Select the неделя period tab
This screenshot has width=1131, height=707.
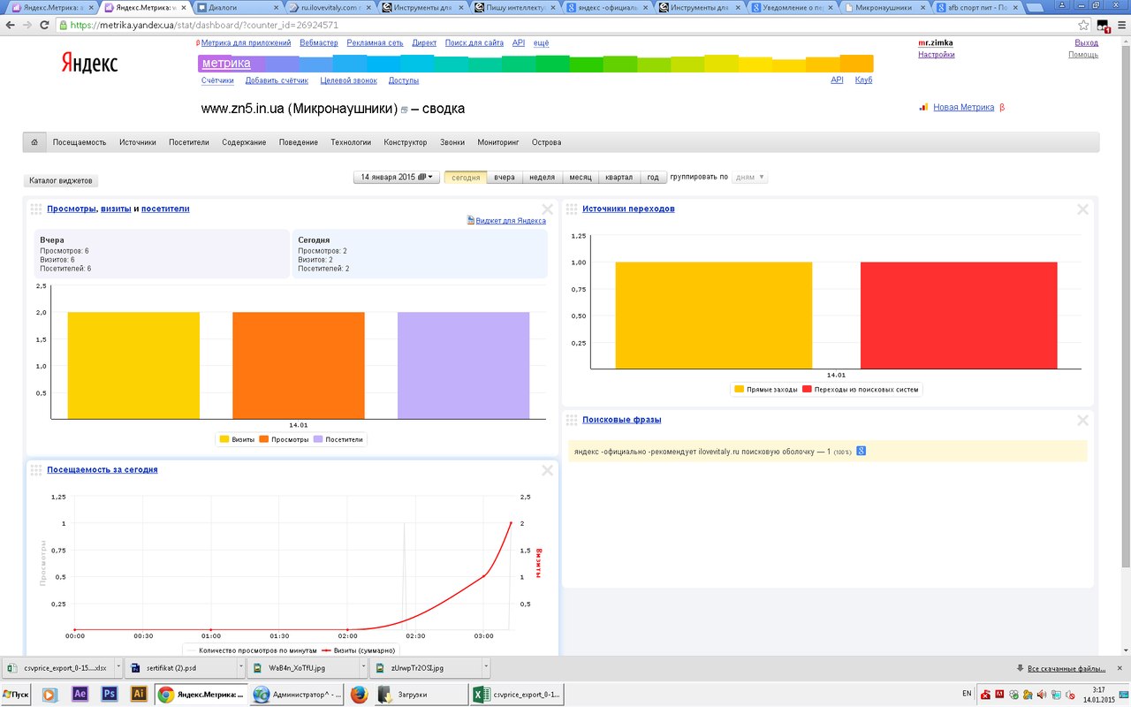[x=543, y=178]
